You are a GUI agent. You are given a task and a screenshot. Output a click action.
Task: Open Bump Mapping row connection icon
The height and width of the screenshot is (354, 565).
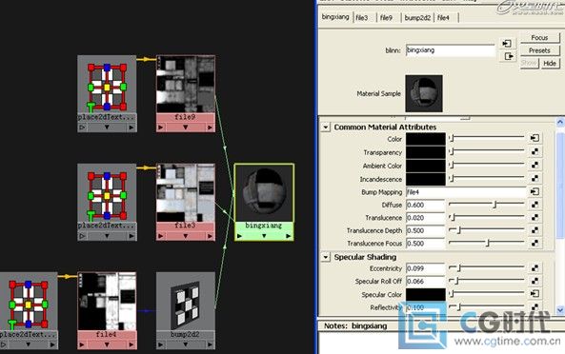coord(535,191)
